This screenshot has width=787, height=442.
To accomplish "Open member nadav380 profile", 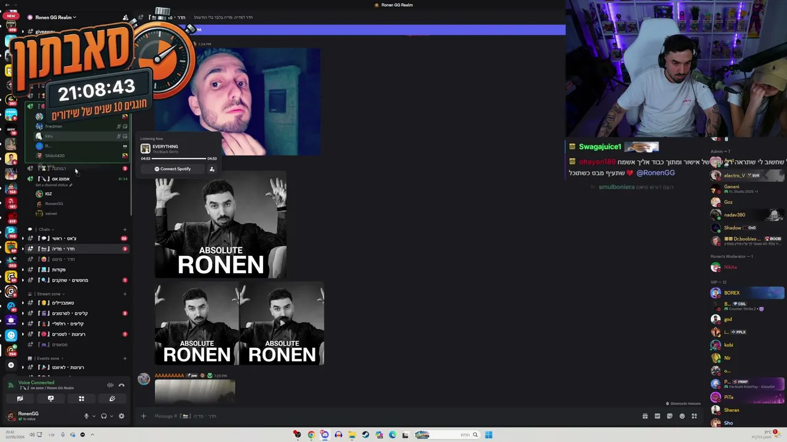I will (747, 215).
